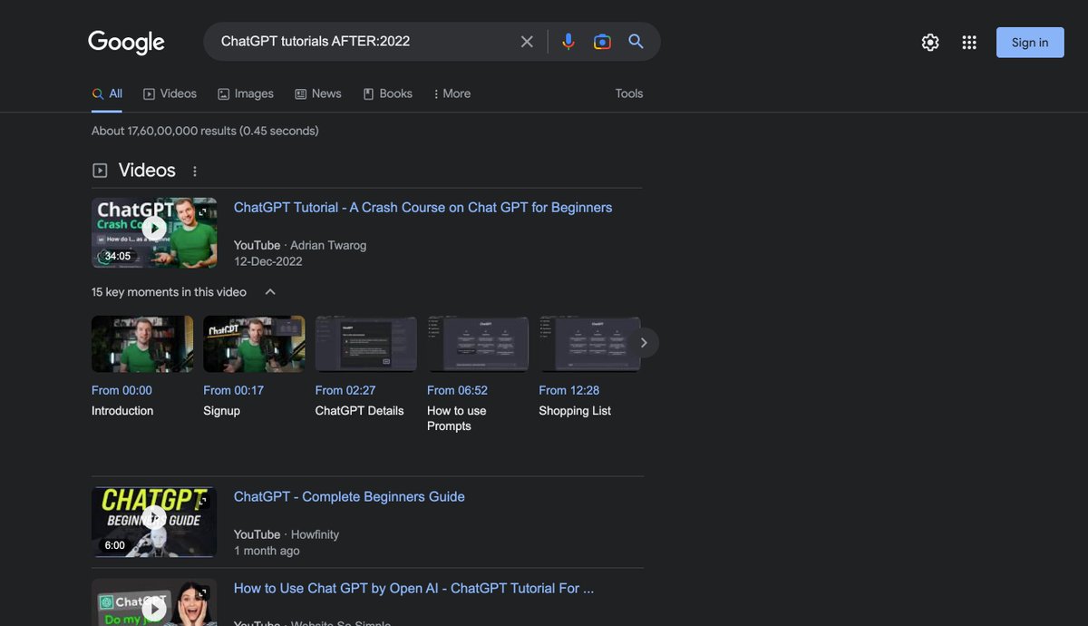The image size is (1088, 626).
Task: Play the Website So Simple video thumbnail
Action: (154, 602)
